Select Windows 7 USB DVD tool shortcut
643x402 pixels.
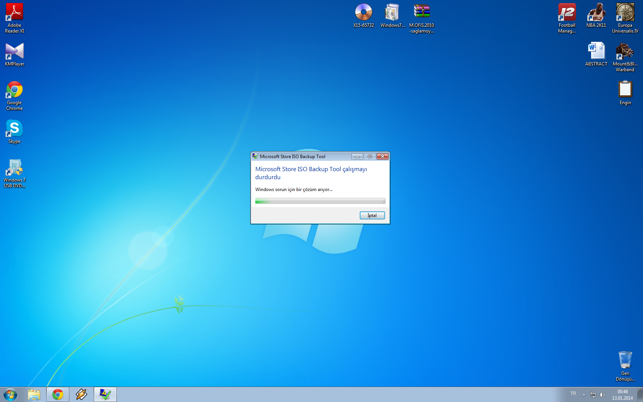(x=15, y=173)
